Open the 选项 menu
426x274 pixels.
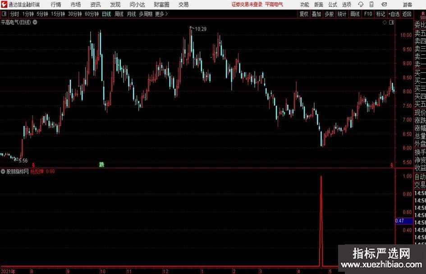[346, 4]
